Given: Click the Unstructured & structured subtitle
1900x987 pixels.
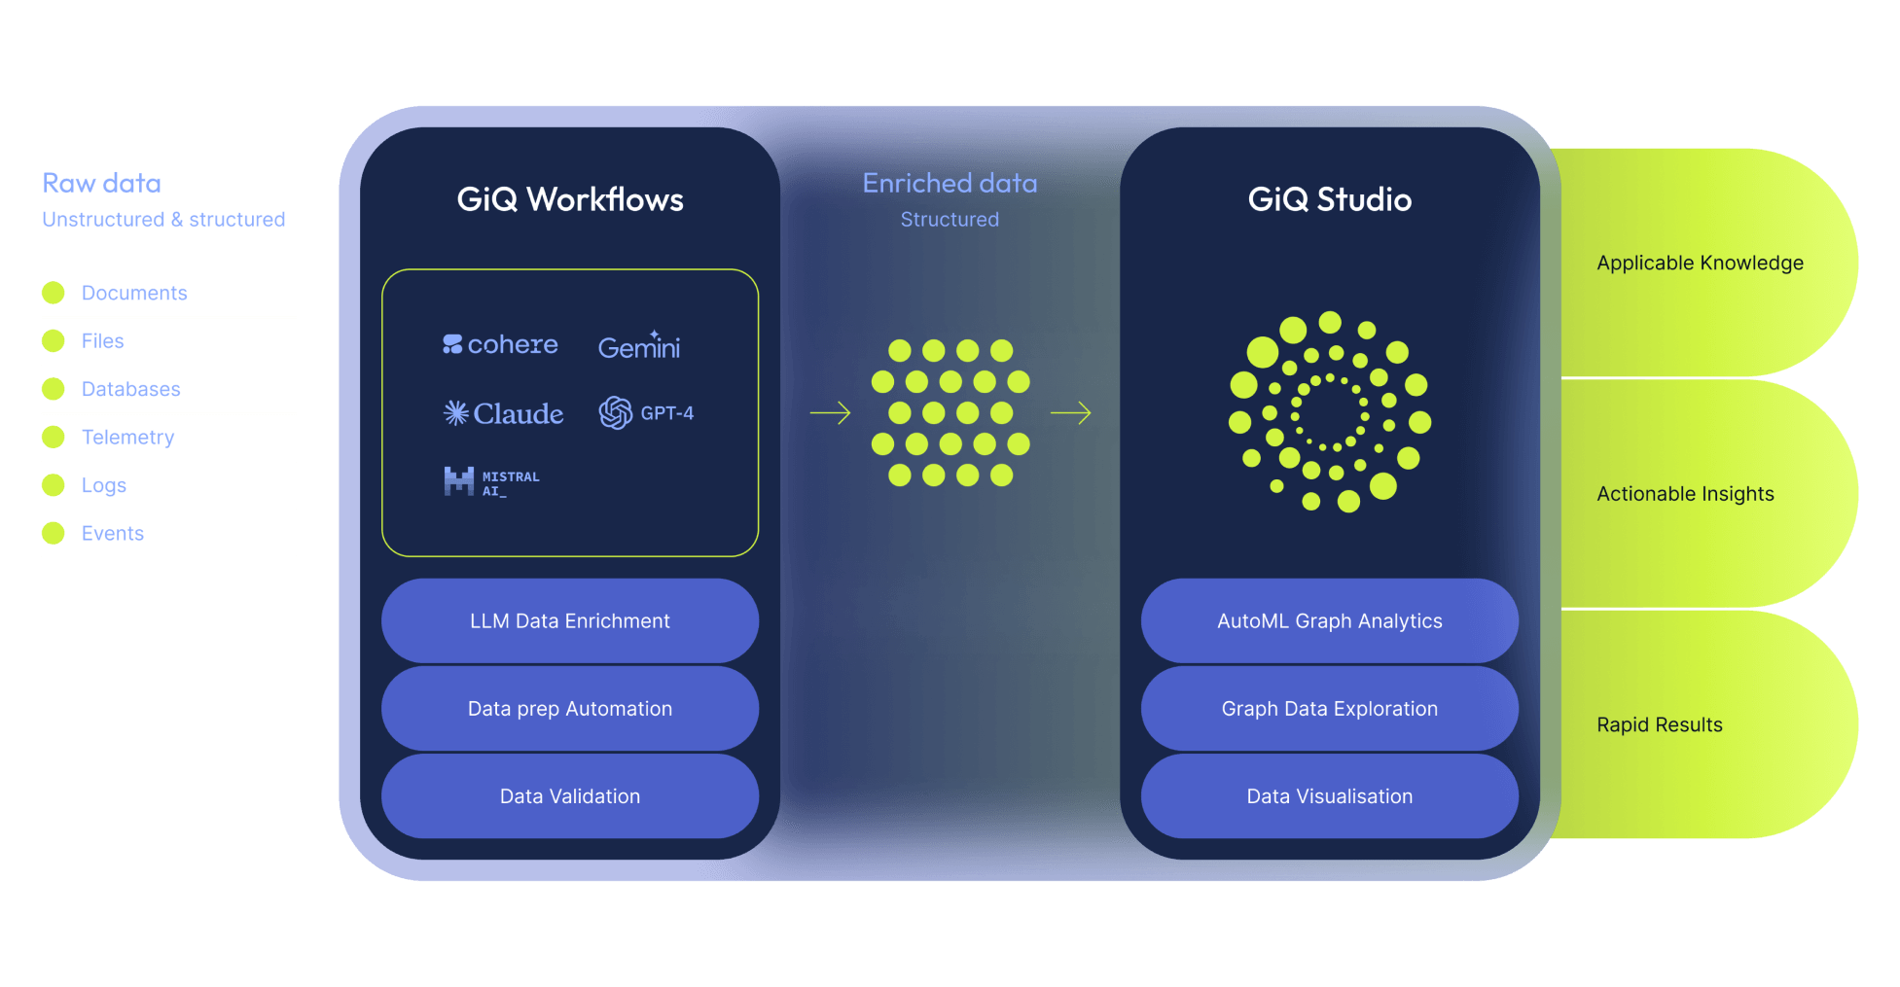Looking at the screenshot, I should click(163, 220).
